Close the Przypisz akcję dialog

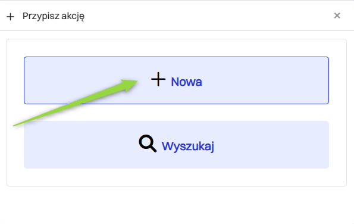pyautogui.click(x=337, y=15)
